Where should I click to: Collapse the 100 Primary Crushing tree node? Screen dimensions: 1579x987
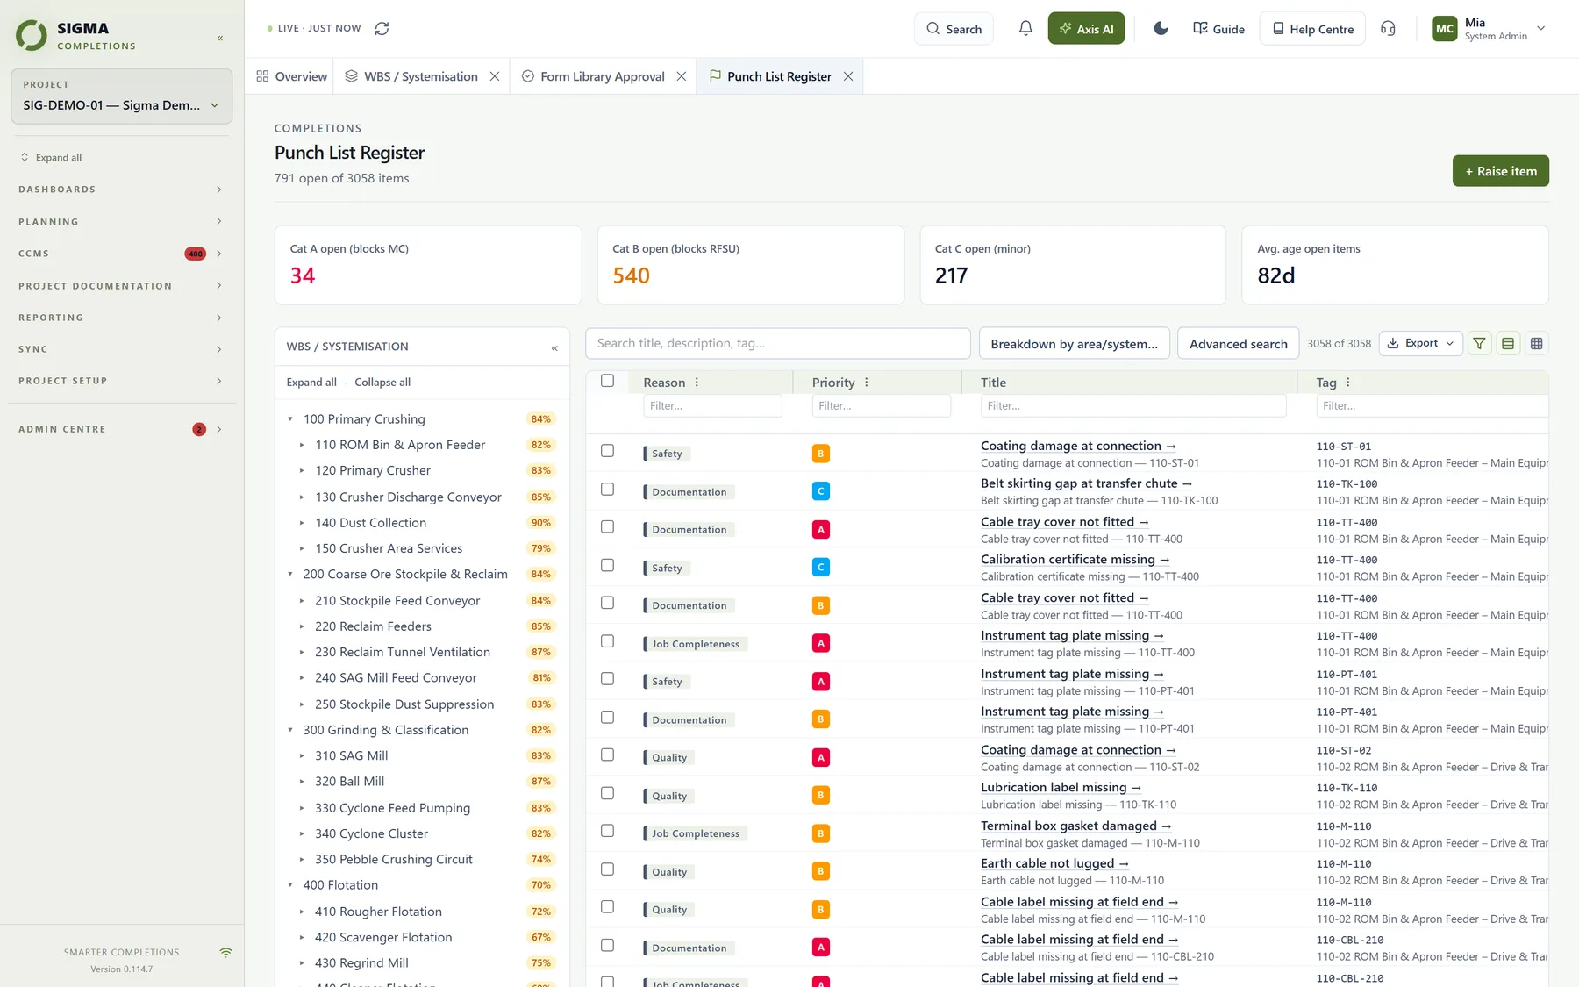290,419
